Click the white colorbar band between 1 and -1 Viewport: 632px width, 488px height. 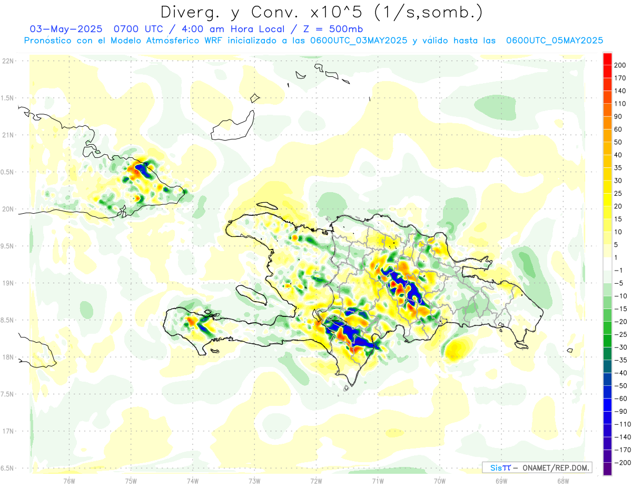[608, 264]
